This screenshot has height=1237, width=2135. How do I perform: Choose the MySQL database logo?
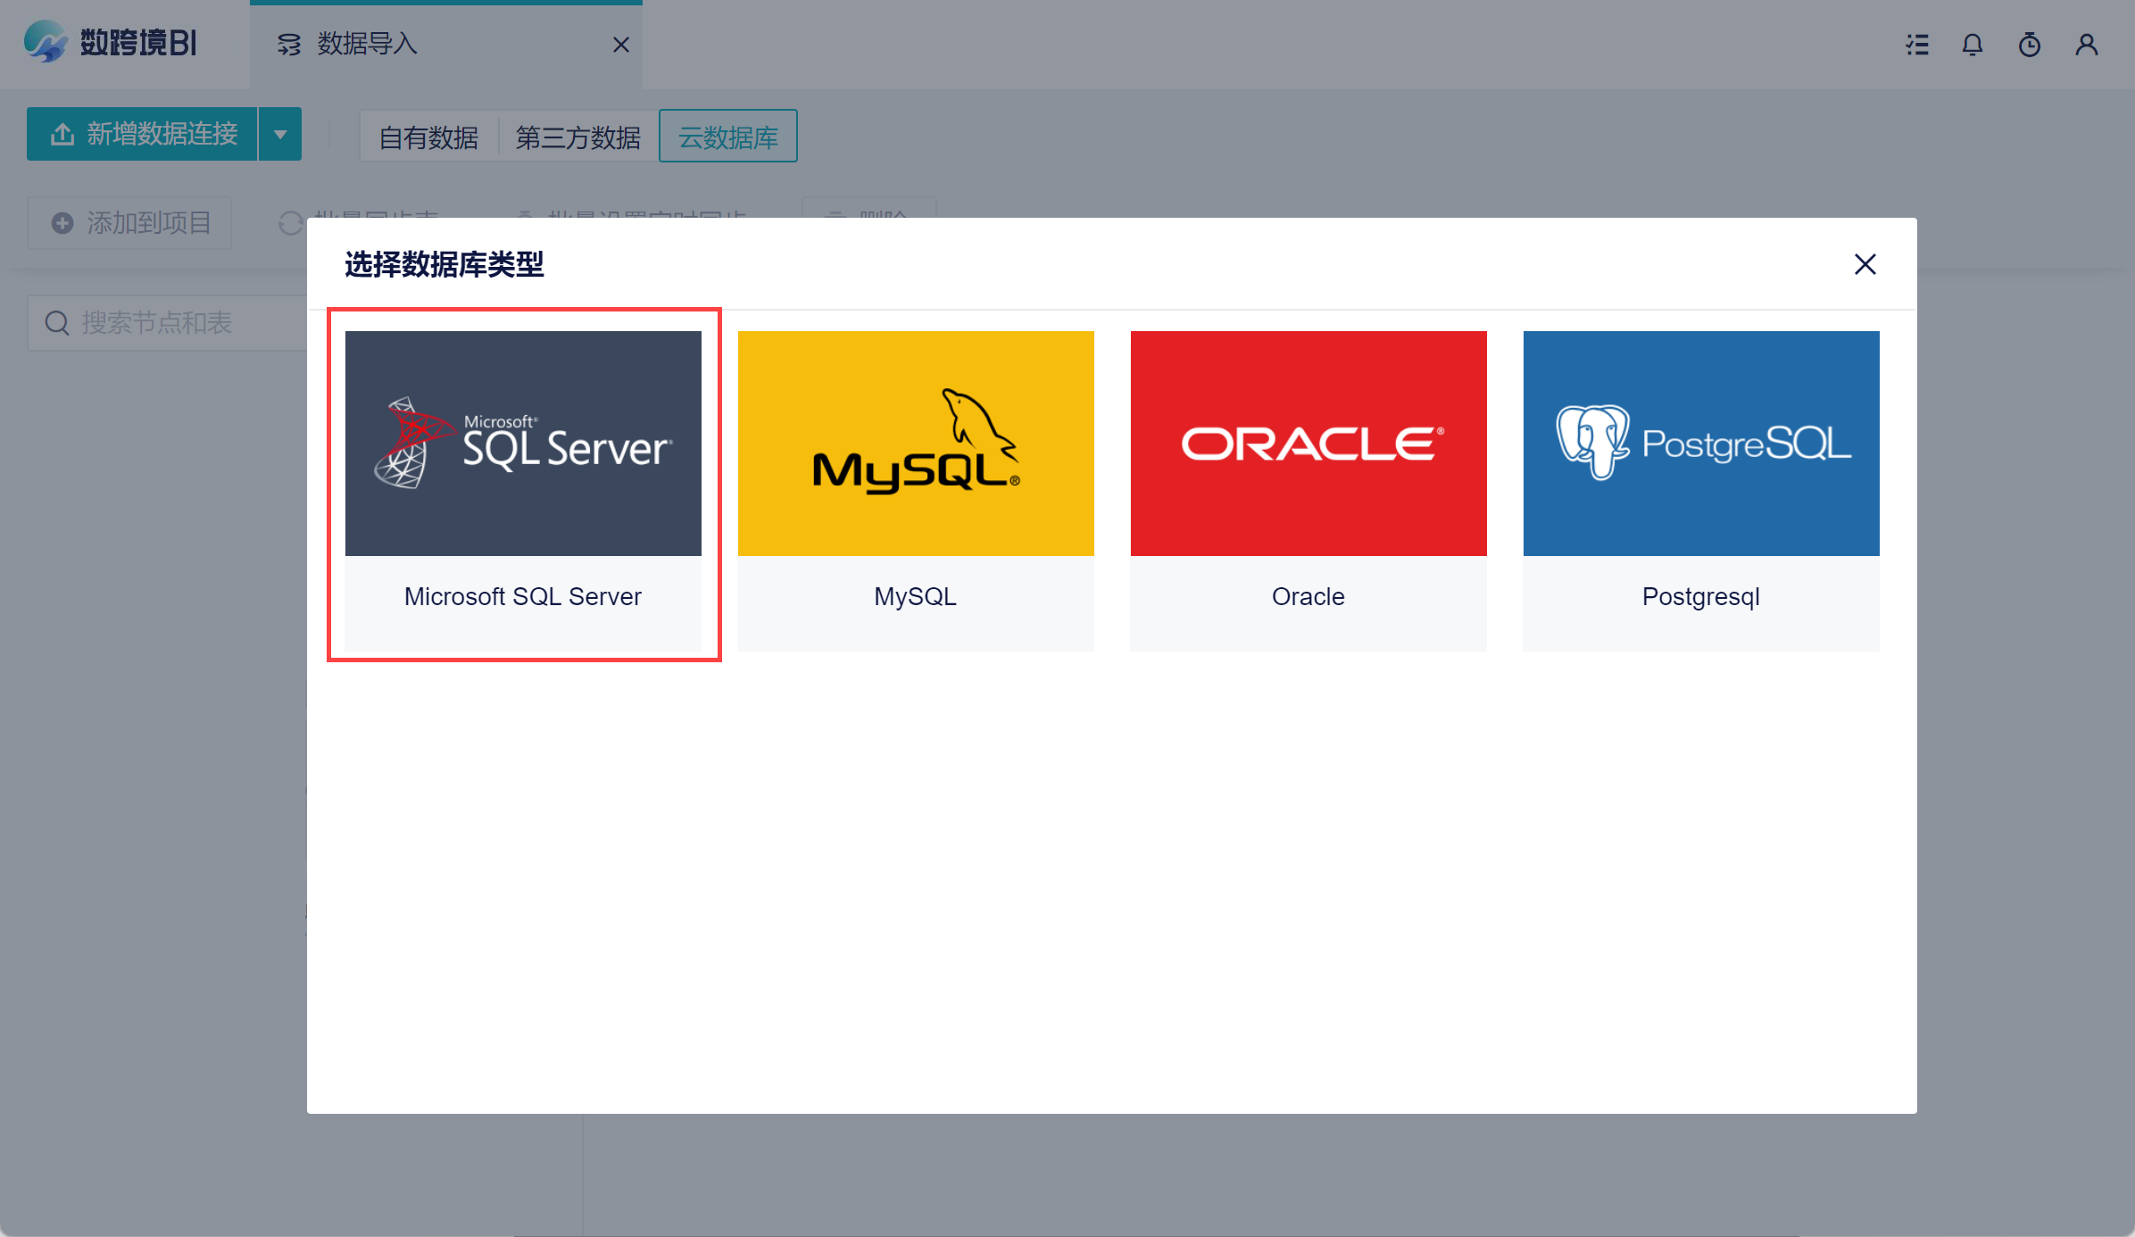[916, 444]
